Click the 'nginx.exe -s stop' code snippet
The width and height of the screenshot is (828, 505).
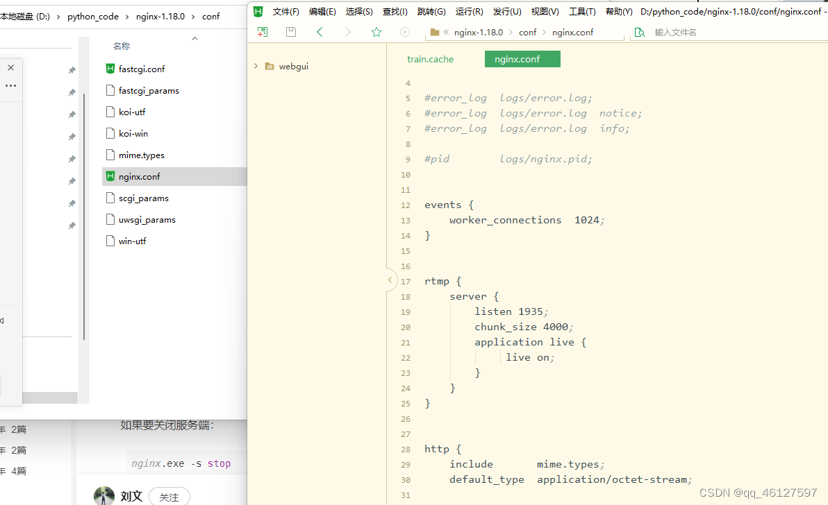(181, 463)
